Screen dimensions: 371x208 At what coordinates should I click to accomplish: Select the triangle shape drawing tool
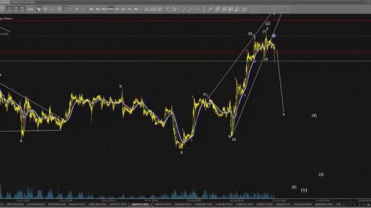pyautogui.click(x=147, y=9)
